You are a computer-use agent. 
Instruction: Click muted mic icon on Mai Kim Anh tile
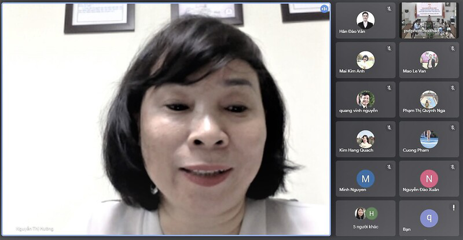(389, 49)
